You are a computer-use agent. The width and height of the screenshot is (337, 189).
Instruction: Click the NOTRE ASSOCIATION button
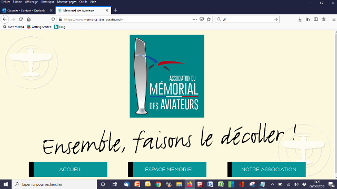click(266, 170)
